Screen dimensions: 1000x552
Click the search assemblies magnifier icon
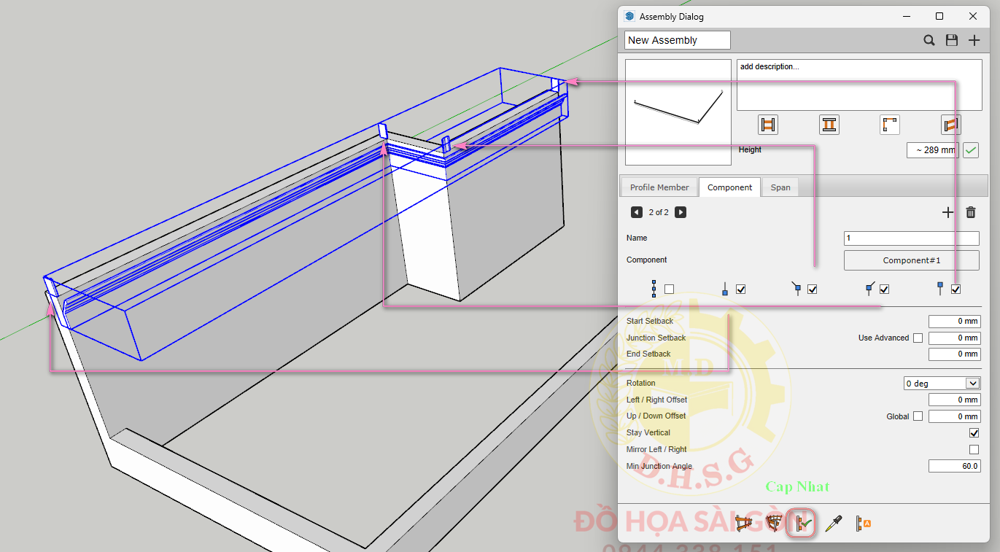coord(929,40)
